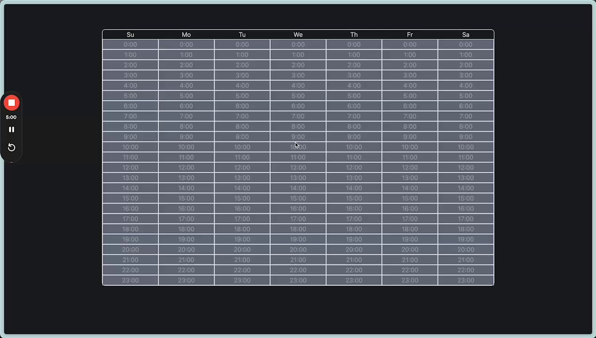Select the We column header
The image size is (596, 338).
click(298, 35)
